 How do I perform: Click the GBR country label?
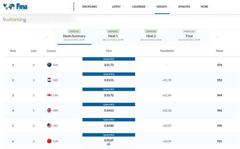click(x=55, y=110)
